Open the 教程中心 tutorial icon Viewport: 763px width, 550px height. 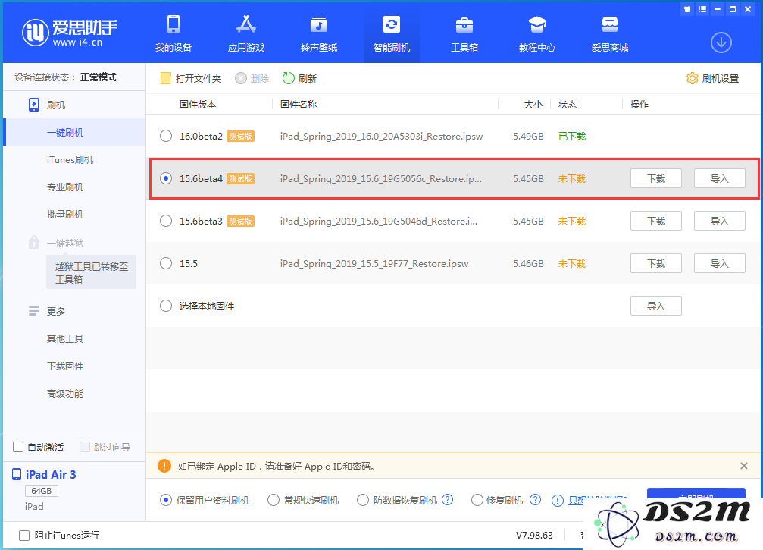tap(537, 24)
